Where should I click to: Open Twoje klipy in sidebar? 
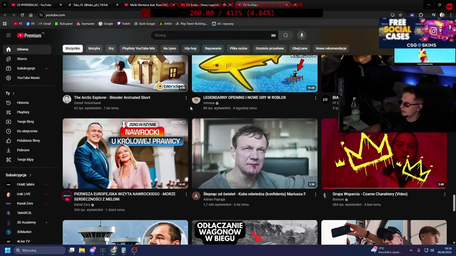[27, 160]
